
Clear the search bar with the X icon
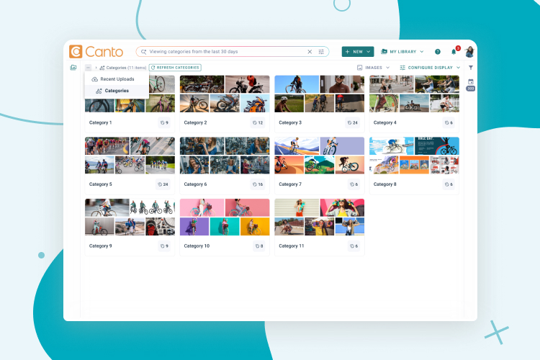310,52
